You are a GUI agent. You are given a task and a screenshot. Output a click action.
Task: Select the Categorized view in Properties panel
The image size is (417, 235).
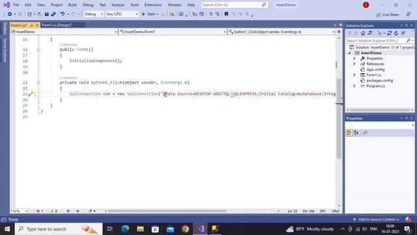349,133
